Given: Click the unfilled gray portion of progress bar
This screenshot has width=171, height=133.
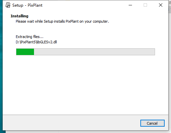Looking at the screenshot, I should 94,52.
